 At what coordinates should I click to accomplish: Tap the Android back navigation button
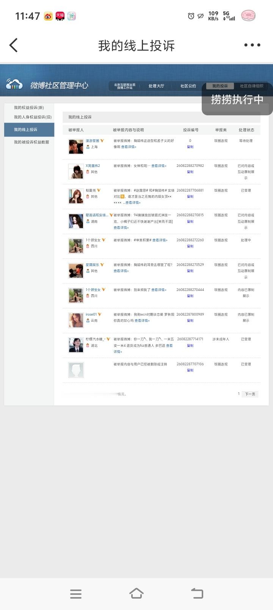tap(197, 593)
